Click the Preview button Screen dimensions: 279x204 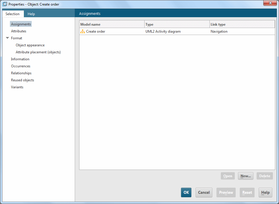[226, 192]
